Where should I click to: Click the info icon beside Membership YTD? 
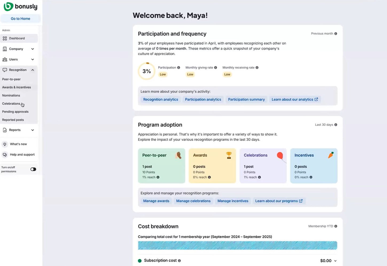(336, 226)
